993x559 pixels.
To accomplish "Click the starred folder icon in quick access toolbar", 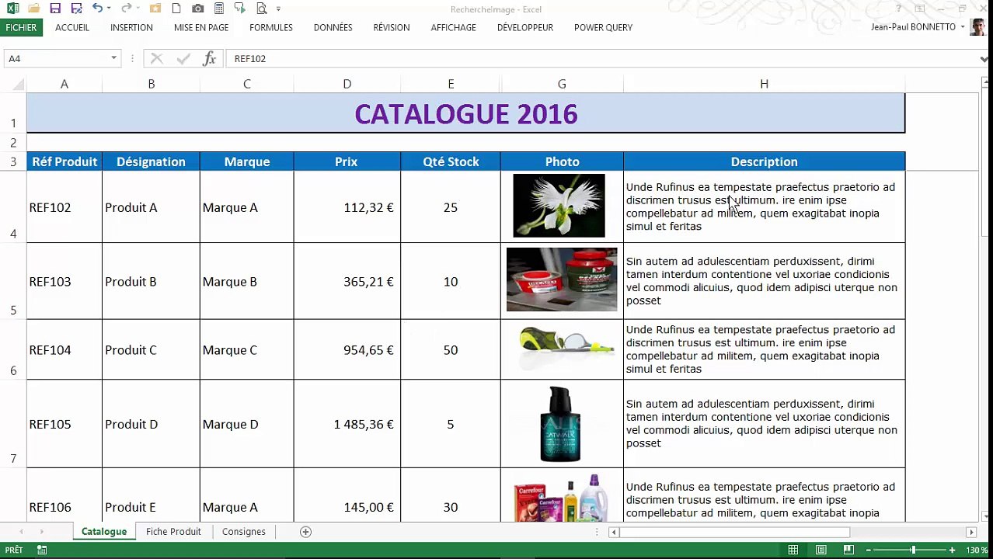I will 155,9.
